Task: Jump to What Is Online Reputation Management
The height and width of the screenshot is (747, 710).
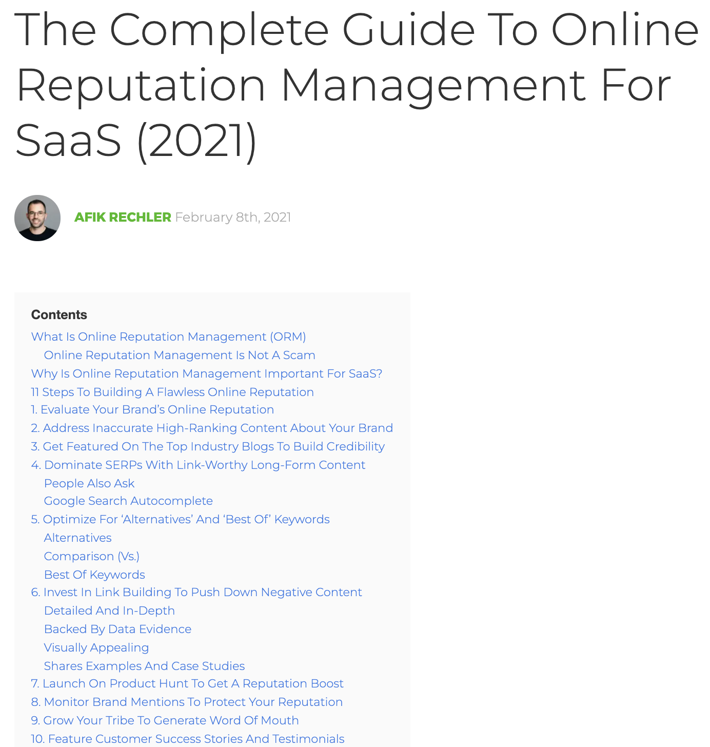Action: pyautogui.click(x=168, y=337)
